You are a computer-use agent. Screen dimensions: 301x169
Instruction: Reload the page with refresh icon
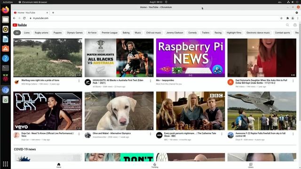click(x=24, y=18)
